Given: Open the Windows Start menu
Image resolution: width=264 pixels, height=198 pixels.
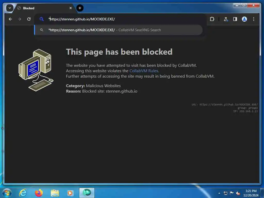Looking at the screenshot, I should pos(7,193).
